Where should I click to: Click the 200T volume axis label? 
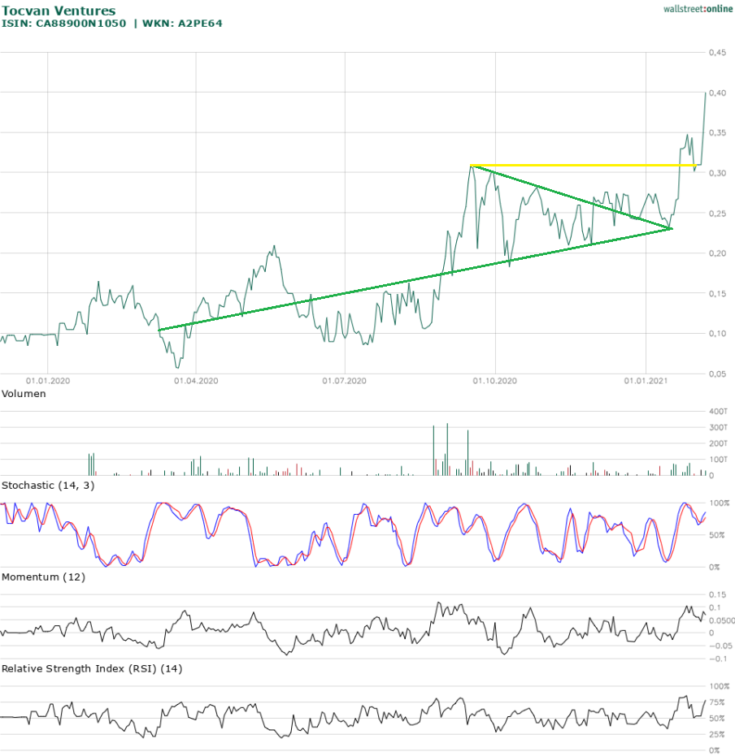click(x=718, y=443)
